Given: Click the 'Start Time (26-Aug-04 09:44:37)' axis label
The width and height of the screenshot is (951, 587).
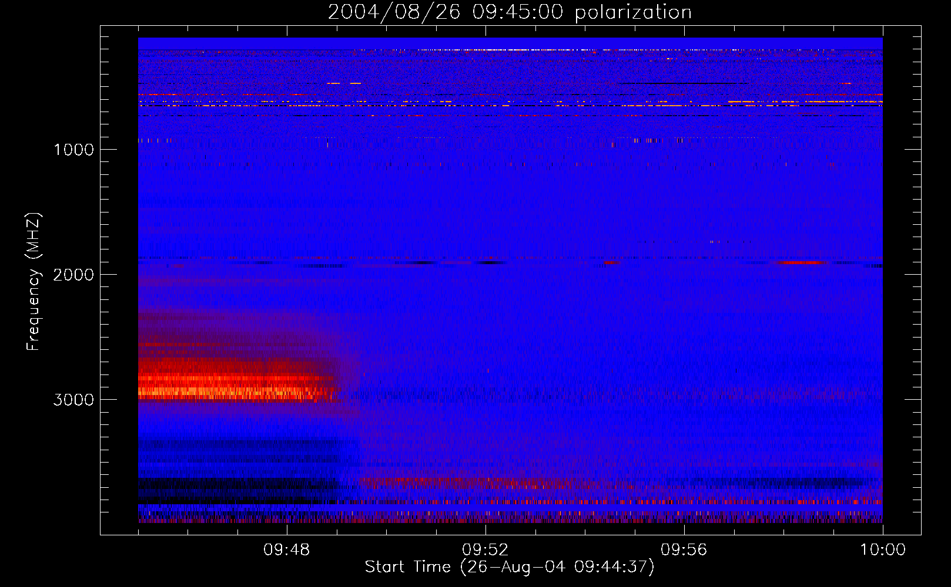Looking at the screenshot, I should coord(510,567).
